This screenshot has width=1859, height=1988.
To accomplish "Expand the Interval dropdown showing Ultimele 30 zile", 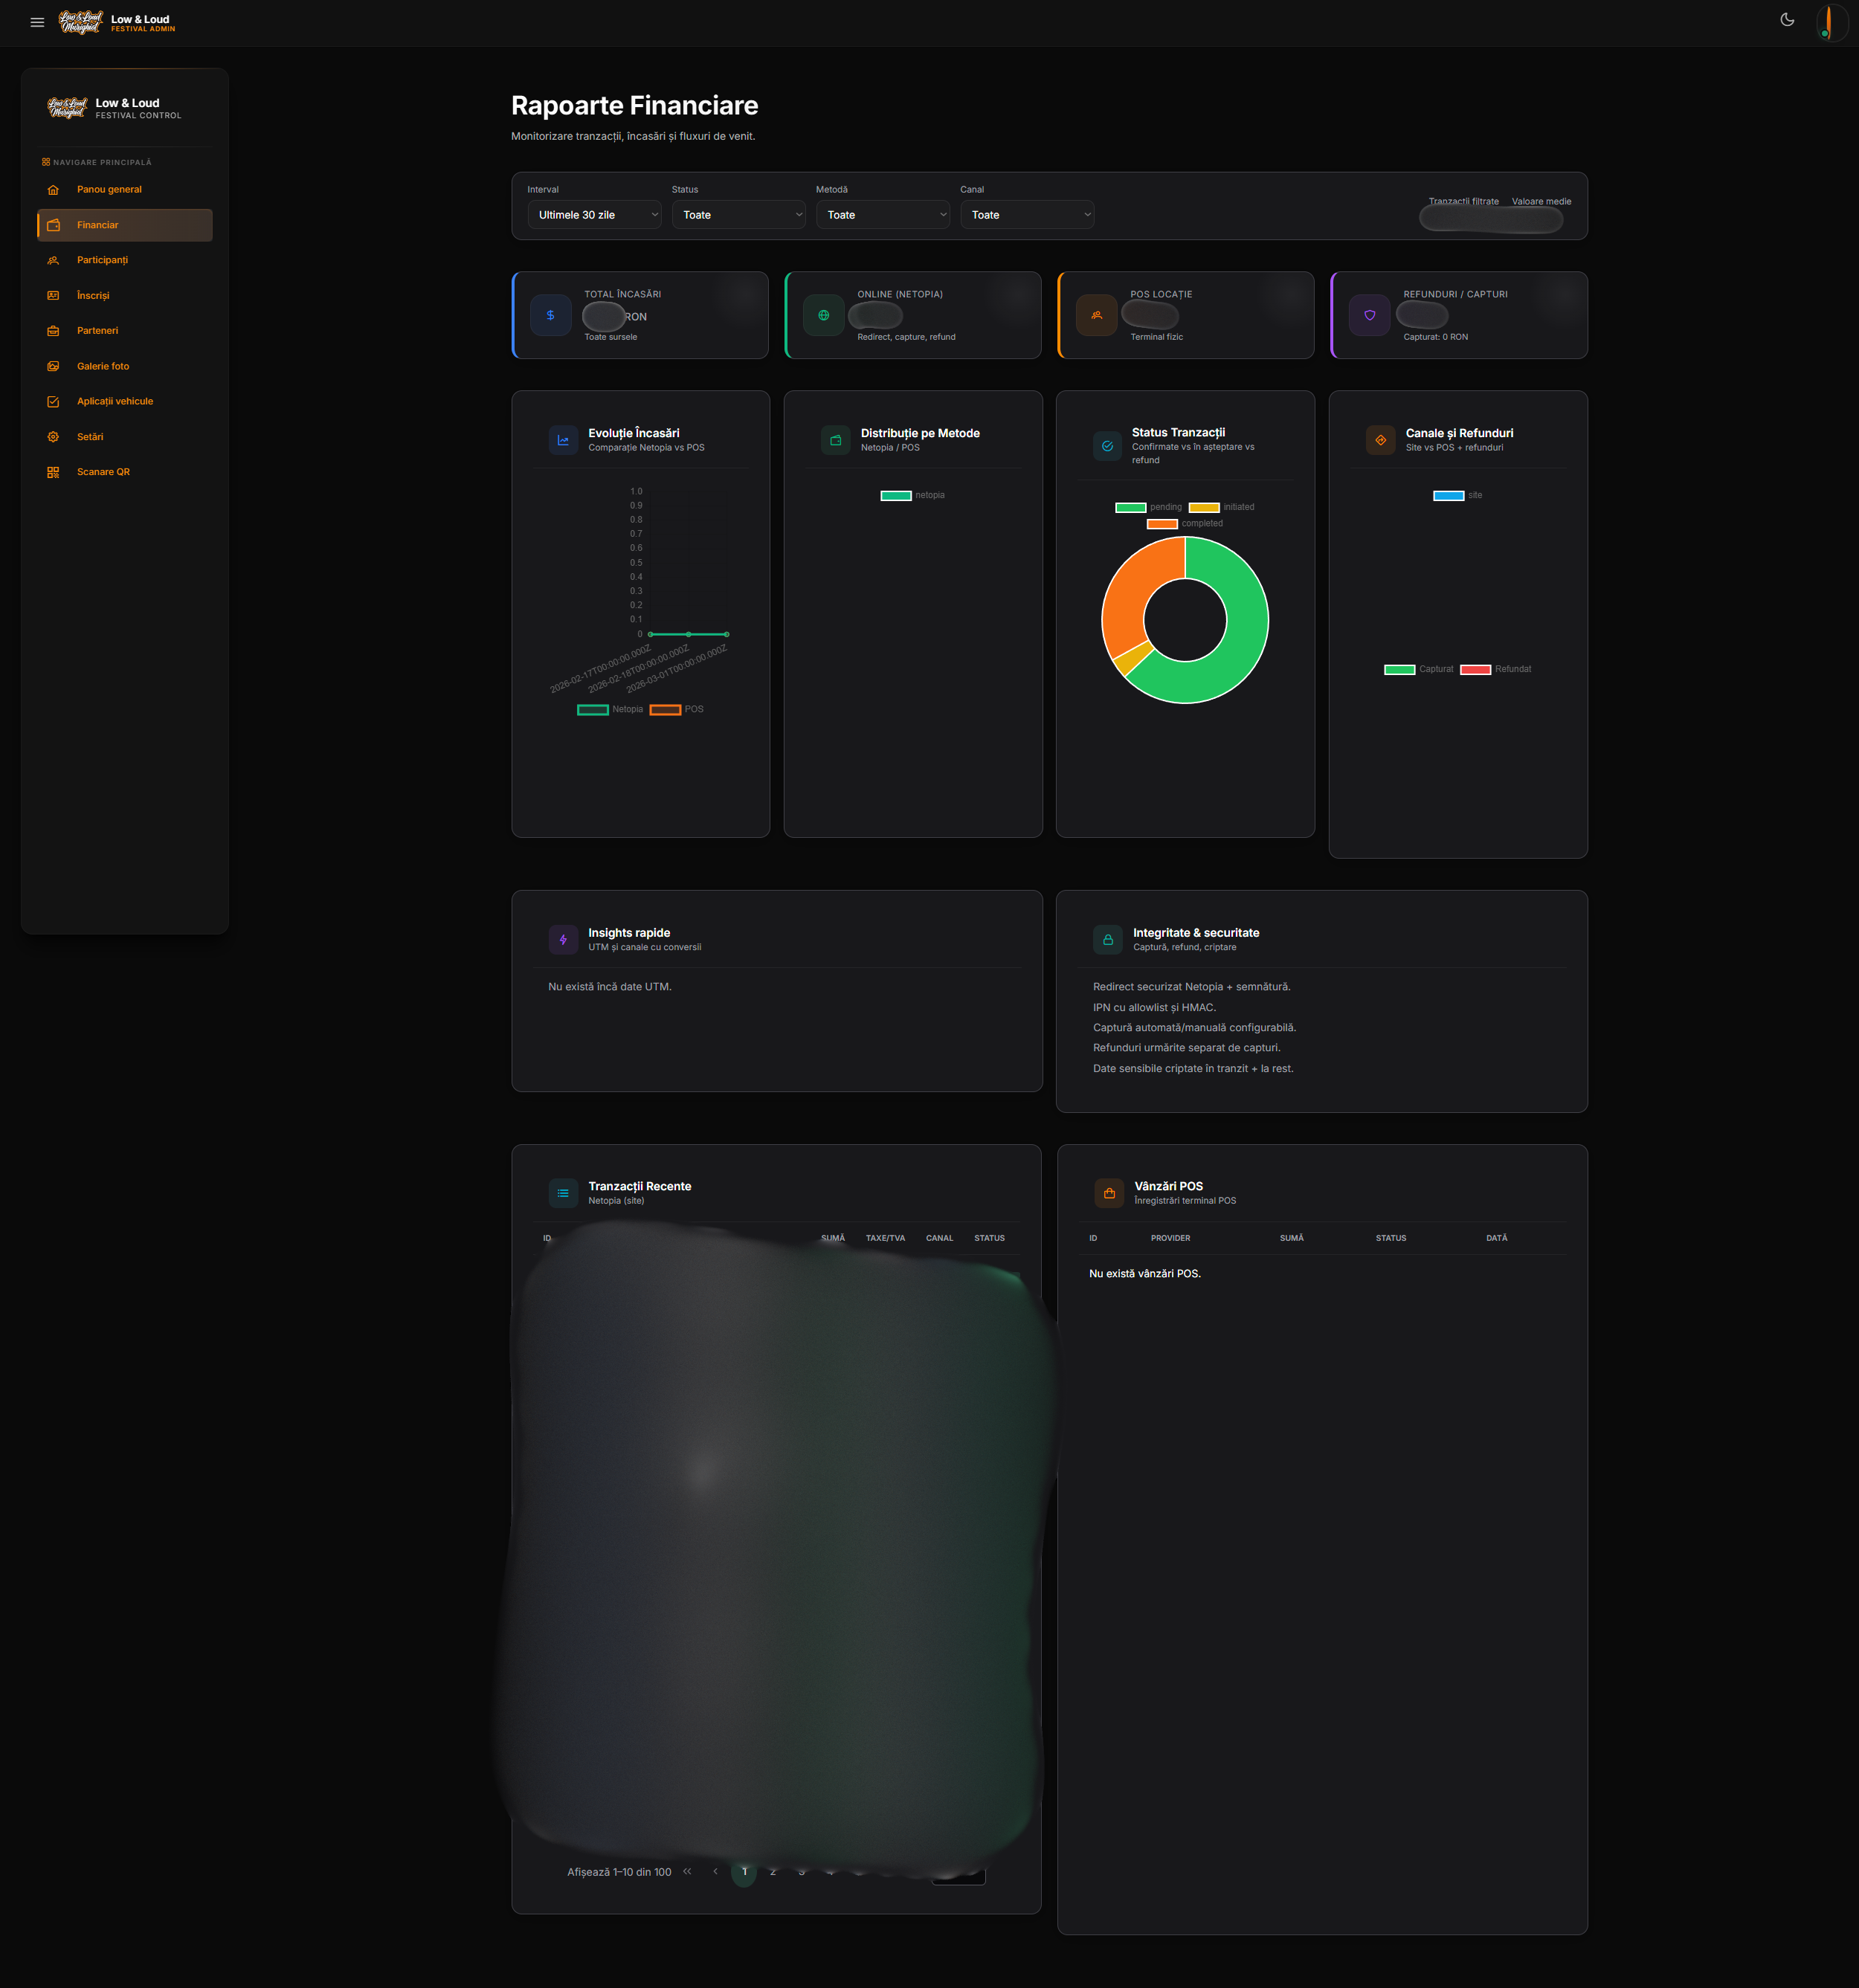I will pyautogui.click(x=594, y=215).
